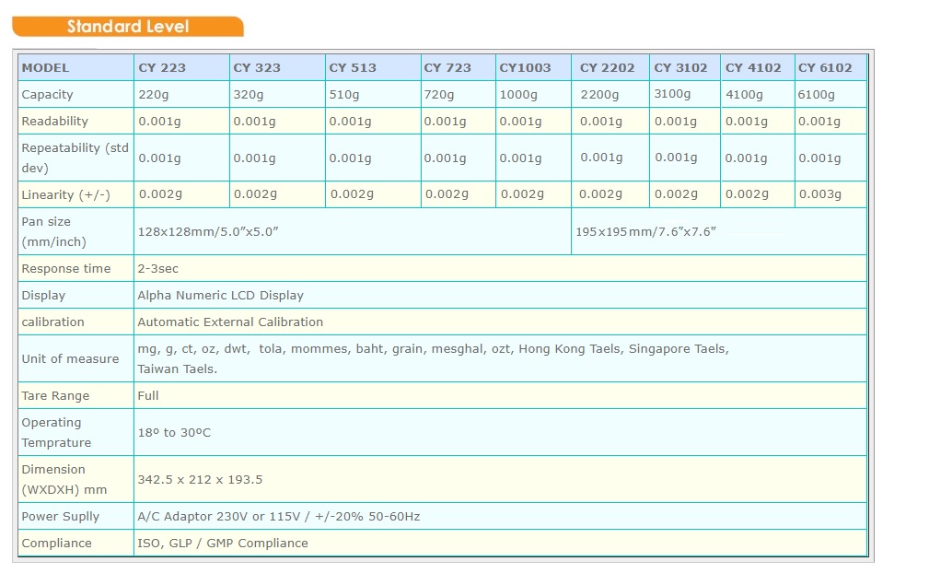Click the 128x128mm/5.0"x5.0" pan size
Viewport: 929px width, 585px height.
[x=208, y=232]
